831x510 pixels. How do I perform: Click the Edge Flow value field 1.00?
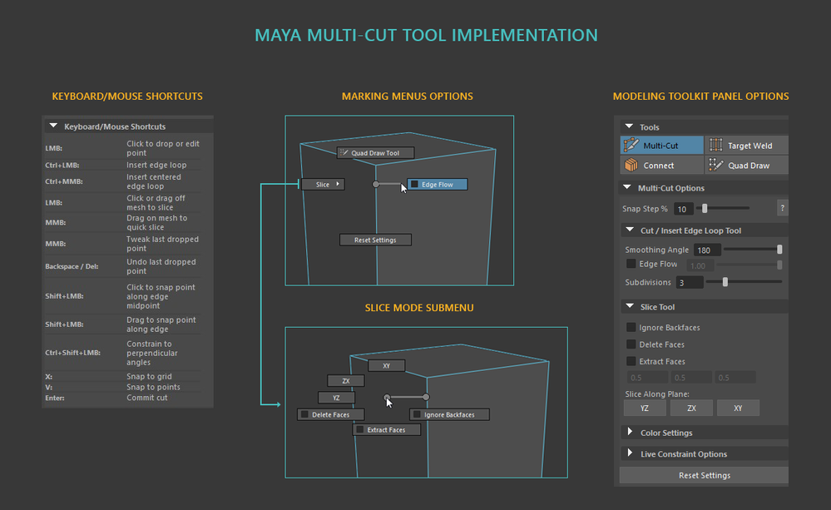click(700, 265)
